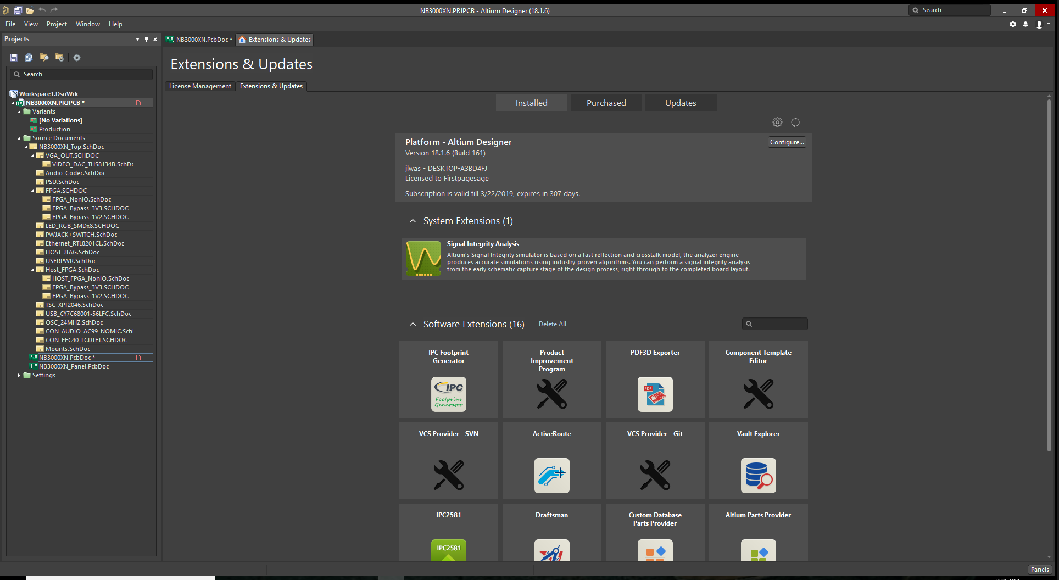Click the IPC Footprint Generator icon
This screenshot has height=580, width=1059.
[x=449, y=394]
